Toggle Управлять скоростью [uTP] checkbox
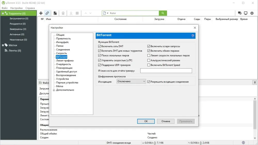The height and width of the screenshot is (145, 258). coord(99,60)
